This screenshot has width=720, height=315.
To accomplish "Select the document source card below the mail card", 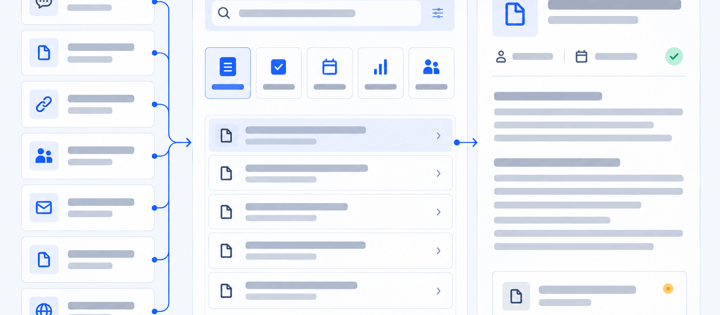I will click(x=88, y=259).
